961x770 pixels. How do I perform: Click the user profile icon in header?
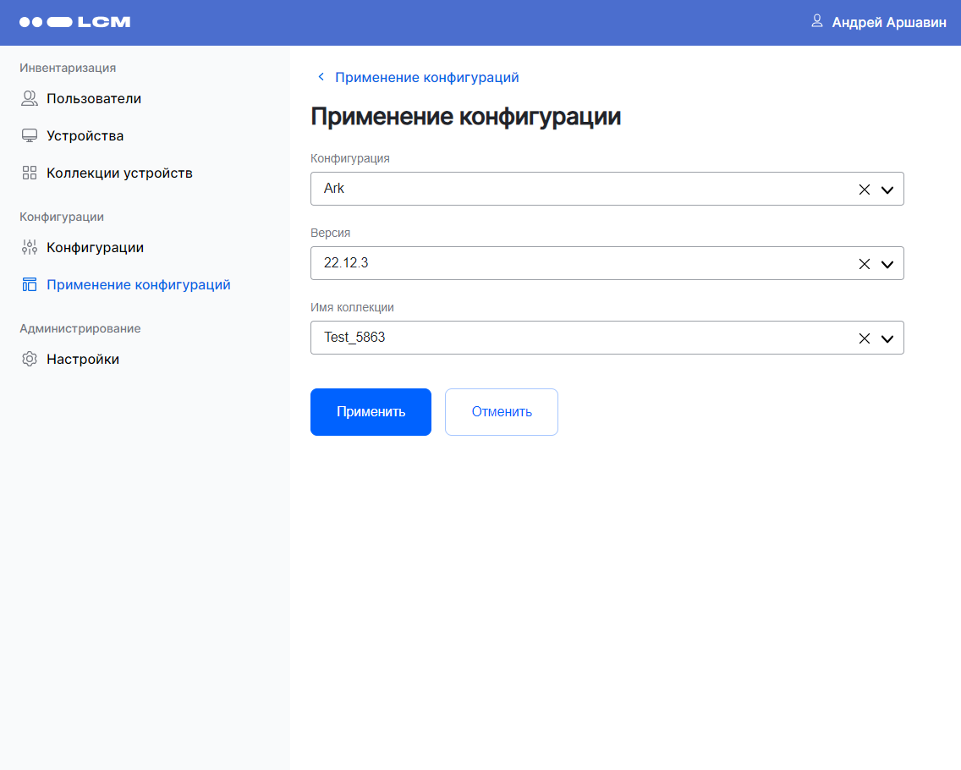816,21
